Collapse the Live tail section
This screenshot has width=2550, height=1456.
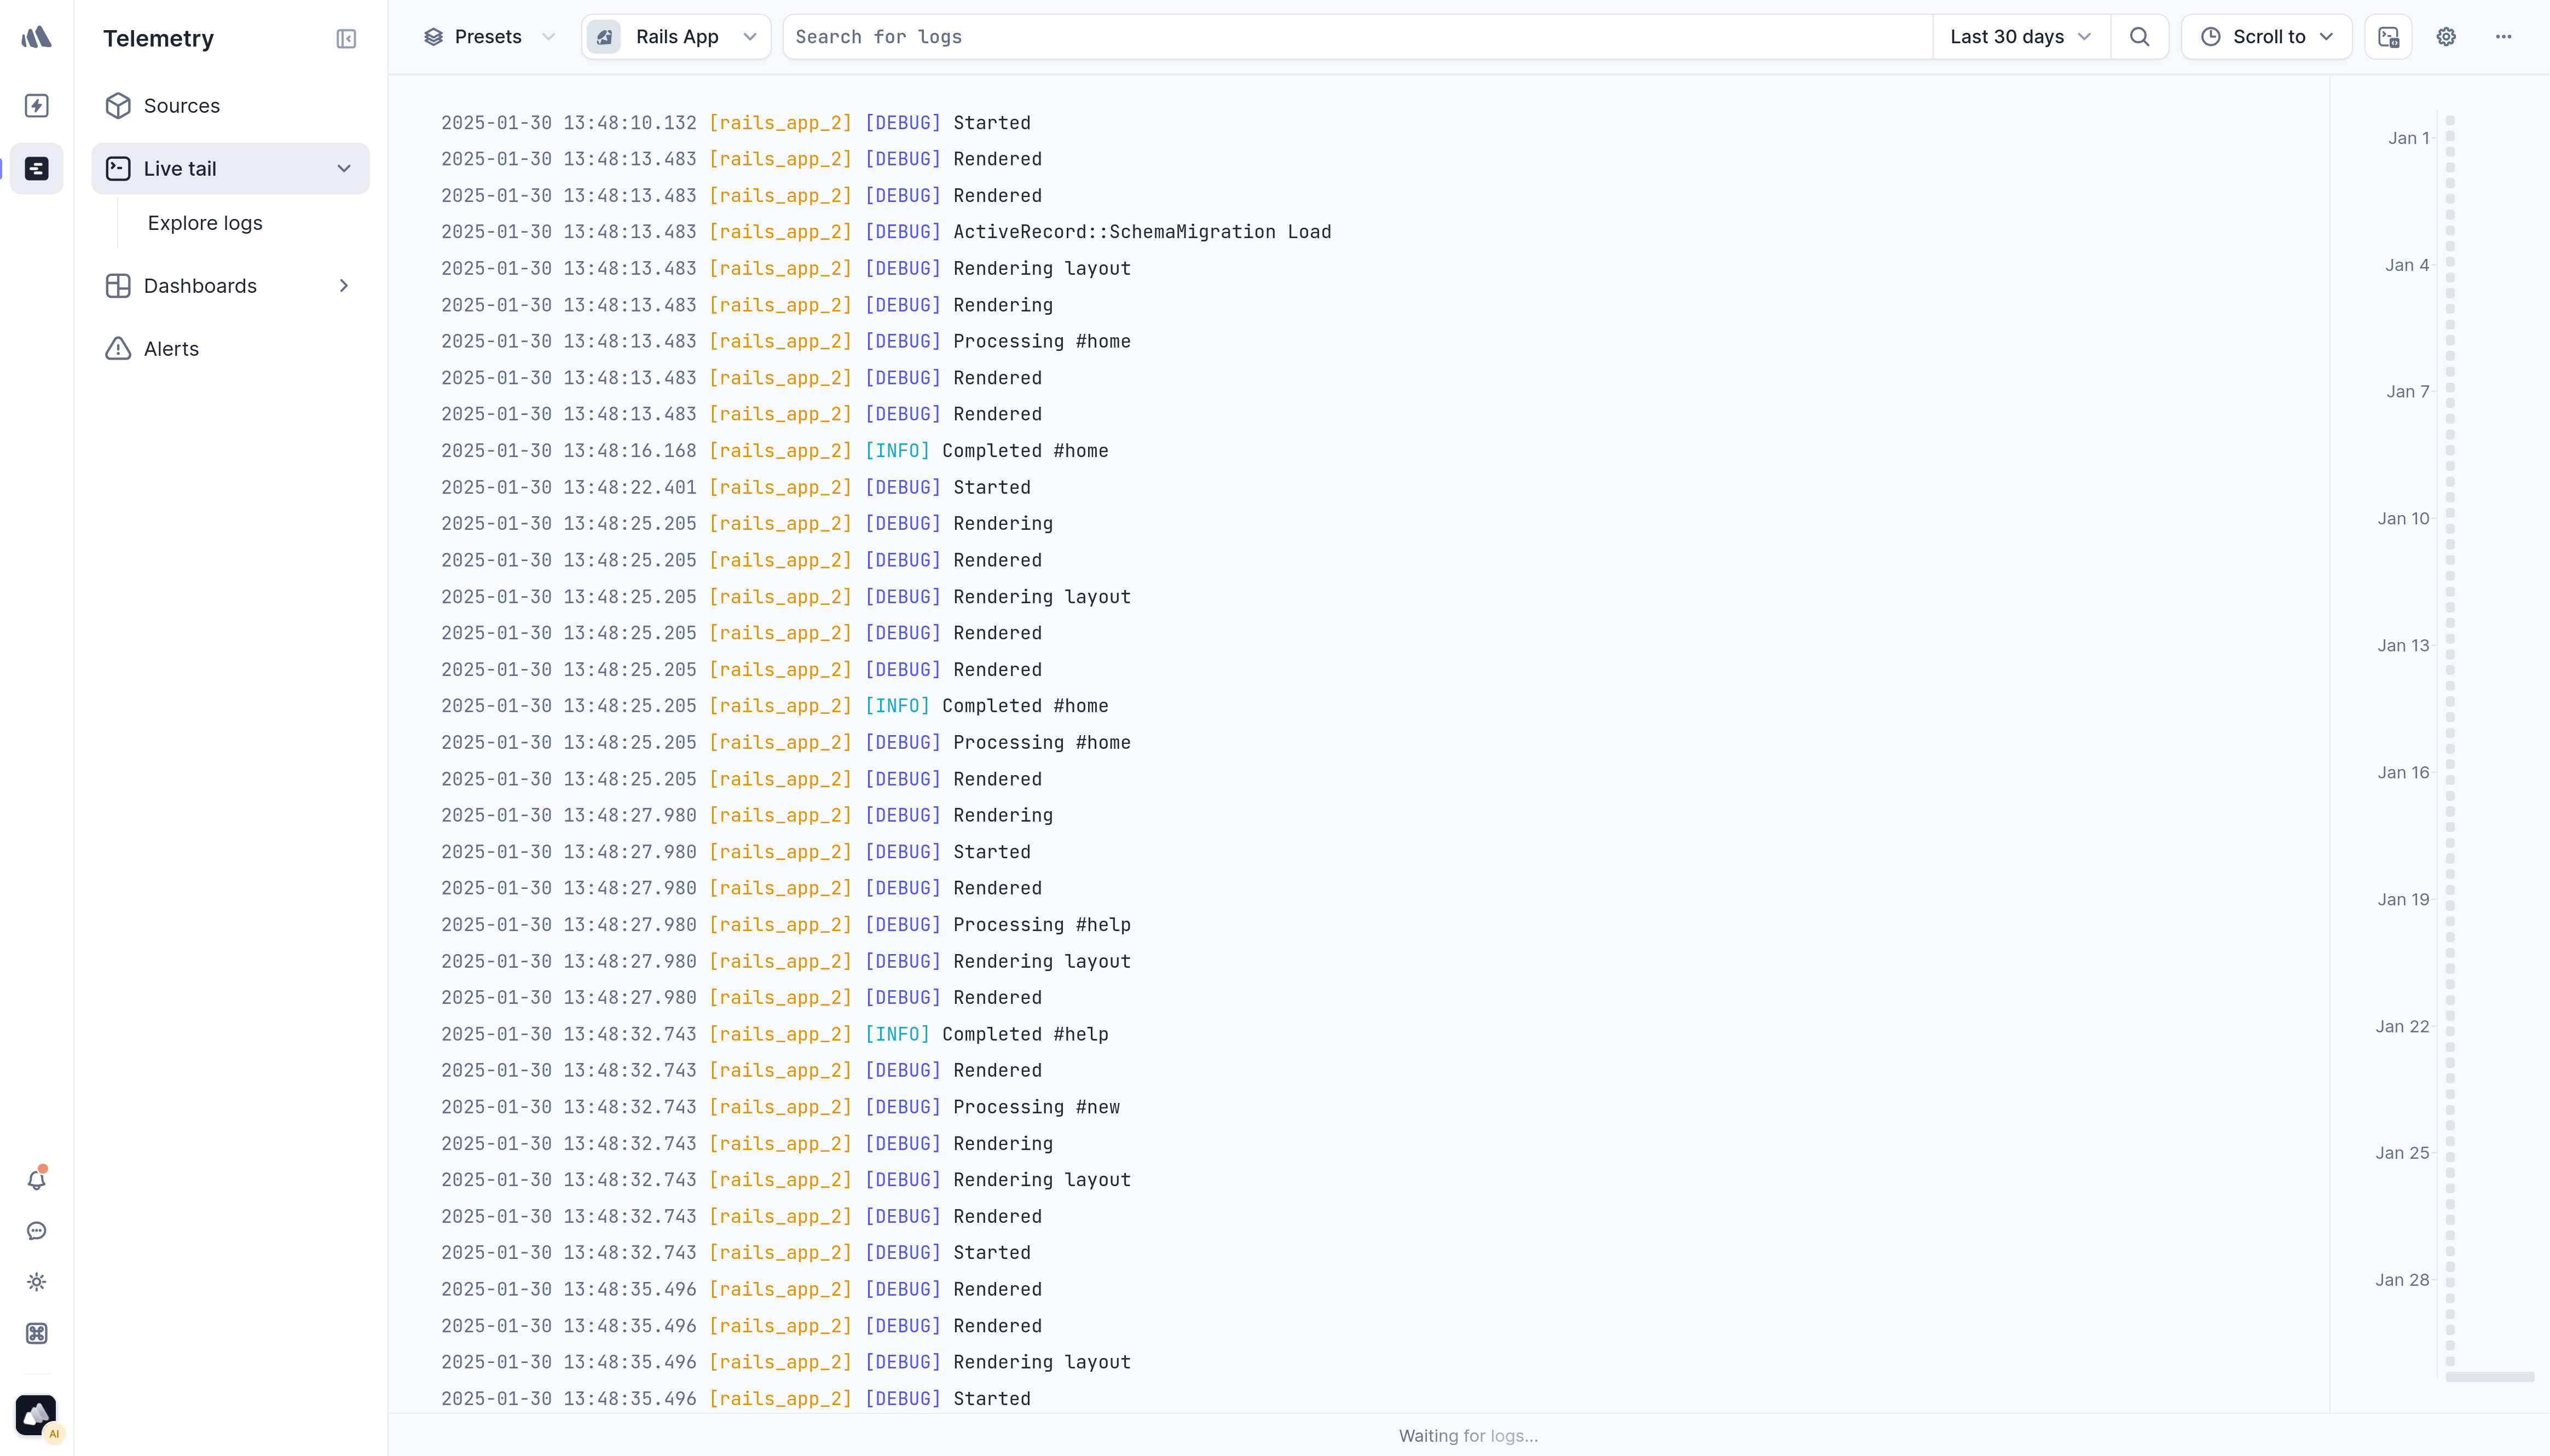pyautogui.click(x=344, y=168)
